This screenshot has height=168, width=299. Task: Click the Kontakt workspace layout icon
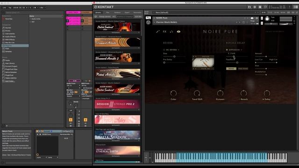coord(260,7)
